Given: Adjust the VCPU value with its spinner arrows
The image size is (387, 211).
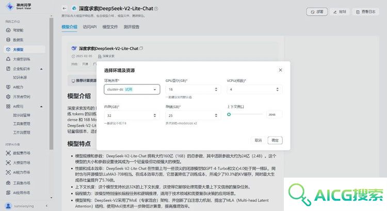Looking at the screenshot, I should click(x=278, y=90).
